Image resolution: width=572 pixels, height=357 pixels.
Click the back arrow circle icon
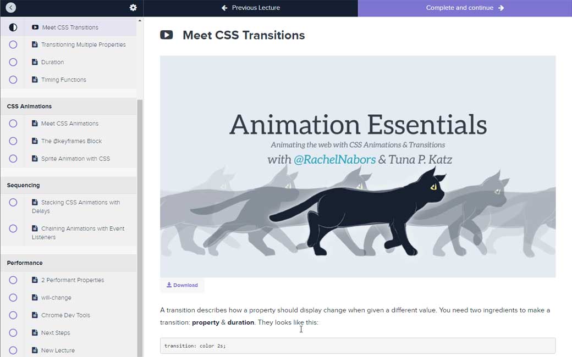tap(11, 8)
